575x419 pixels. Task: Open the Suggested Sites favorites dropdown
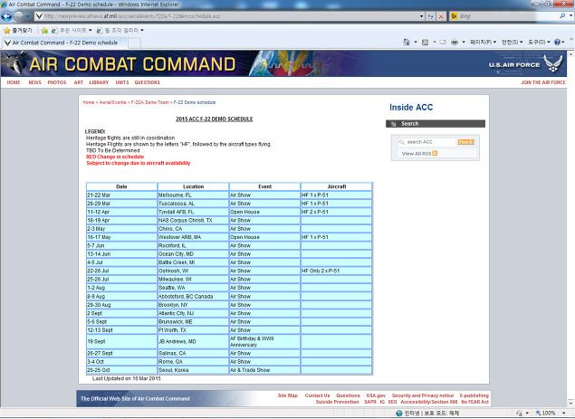(x=72, y=31)
